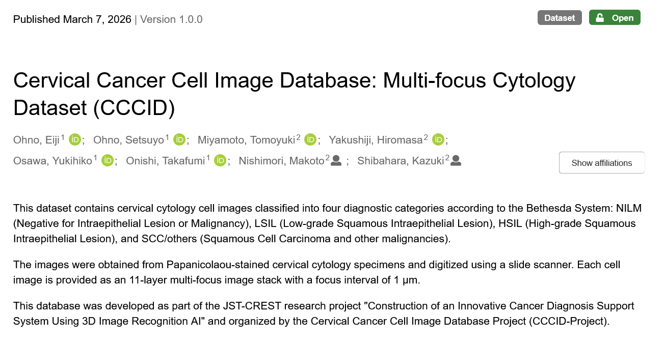Click the unlocked padlock icon on Open badge
Screen dimensions: 664x342
point(600,18)
